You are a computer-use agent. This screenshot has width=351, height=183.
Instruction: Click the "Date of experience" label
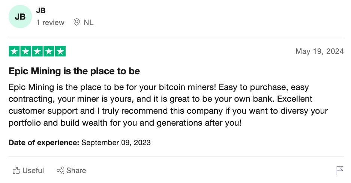pyautogui.click(x=44, y=142)
